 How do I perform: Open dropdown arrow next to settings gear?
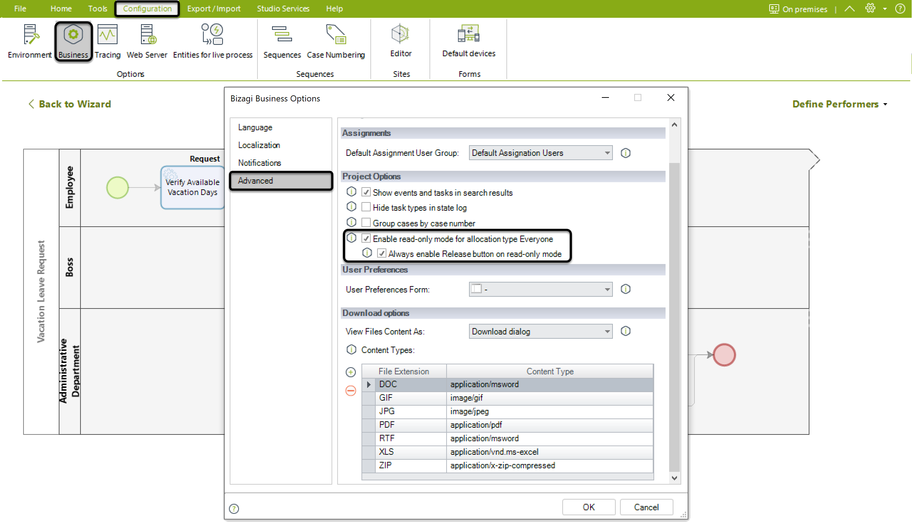point(885,9)
